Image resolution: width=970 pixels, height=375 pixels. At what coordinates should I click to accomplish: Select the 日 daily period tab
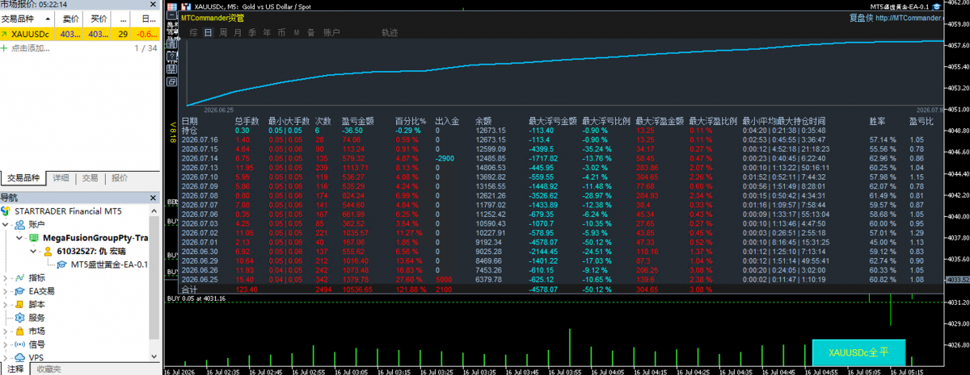pyautogui.click(x=209, y=32)
